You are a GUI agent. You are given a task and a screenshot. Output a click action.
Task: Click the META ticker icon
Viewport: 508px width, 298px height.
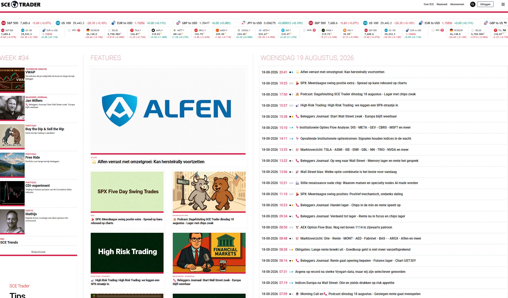pos(260,30)
